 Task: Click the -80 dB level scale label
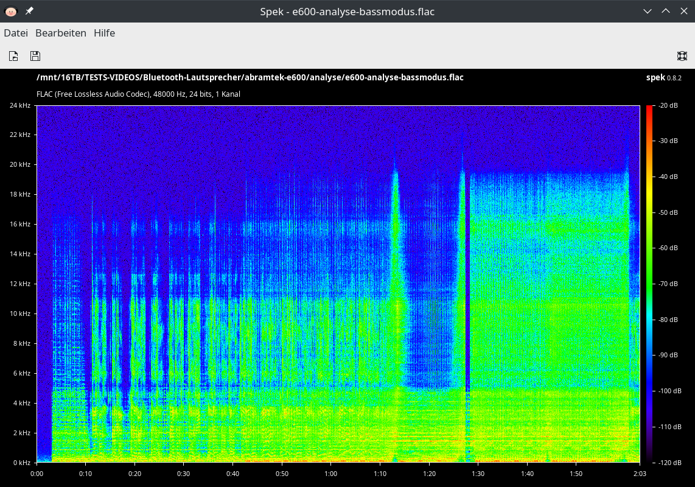click(x=668, y=320)
